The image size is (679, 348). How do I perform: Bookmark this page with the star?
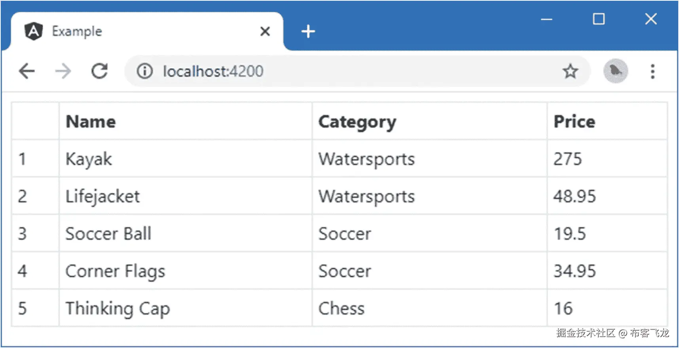[x=570, y=71]
